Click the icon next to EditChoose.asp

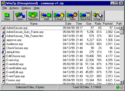coord(4,56)
